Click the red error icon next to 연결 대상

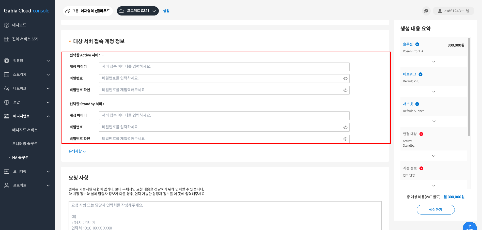tap(421, 134)
